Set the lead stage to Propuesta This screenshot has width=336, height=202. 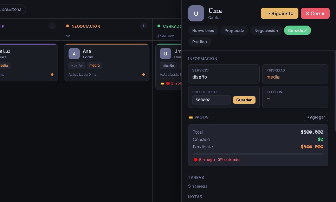(x=234, y=31)
